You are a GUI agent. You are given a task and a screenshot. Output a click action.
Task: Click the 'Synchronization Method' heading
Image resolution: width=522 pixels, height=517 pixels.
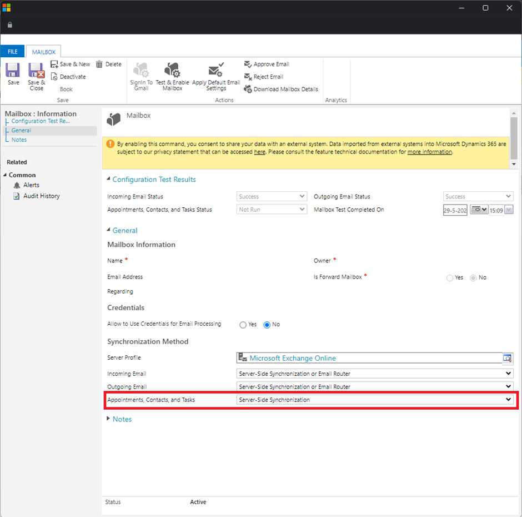pos(148,341)
